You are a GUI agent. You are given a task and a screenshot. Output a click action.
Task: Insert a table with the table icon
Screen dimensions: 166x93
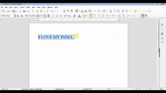point(77,11)
